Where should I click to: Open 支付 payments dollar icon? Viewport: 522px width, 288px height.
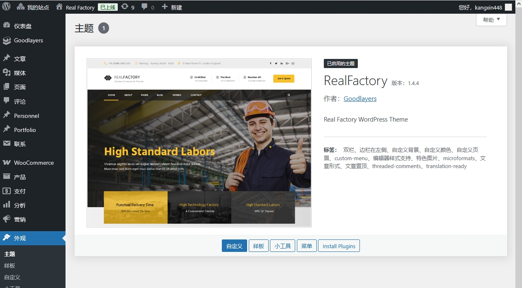(x=7, y=191)
